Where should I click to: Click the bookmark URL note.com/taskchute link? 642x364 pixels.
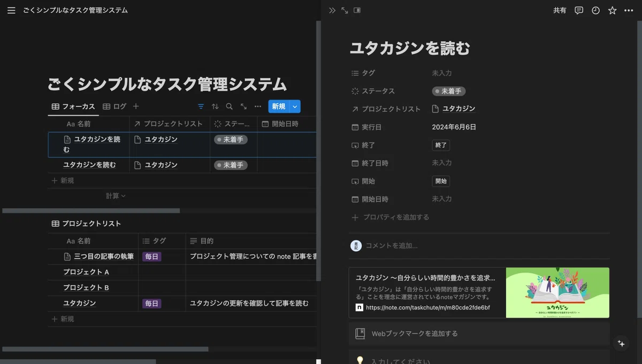click(428, 308)
